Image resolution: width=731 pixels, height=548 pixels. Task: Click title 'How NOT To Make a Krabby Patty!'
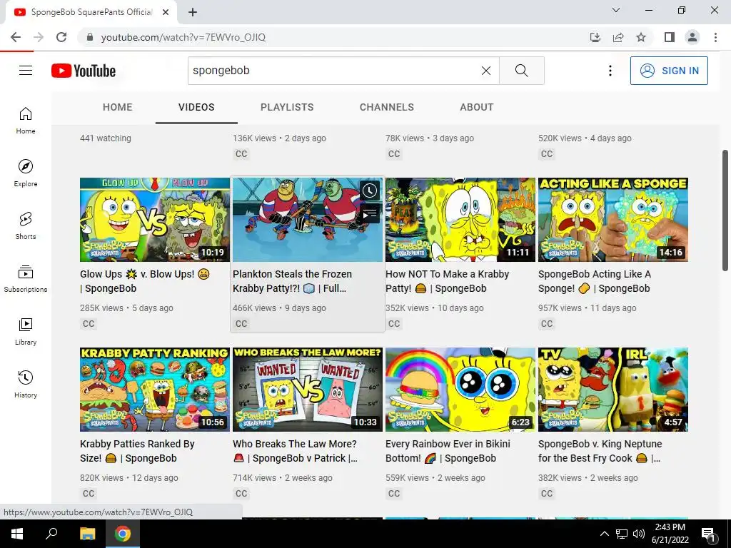447,281
